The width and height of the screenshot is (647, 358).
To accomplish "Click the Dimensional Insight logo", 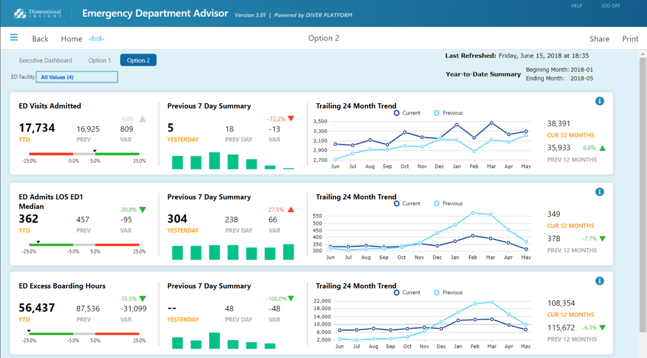I will coord(38,14).
